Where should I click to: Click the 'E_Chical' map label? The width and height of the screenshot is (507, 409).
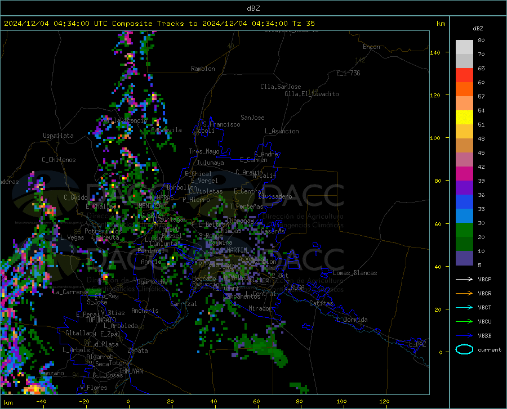pyautogui.click(x=198, y=174)
